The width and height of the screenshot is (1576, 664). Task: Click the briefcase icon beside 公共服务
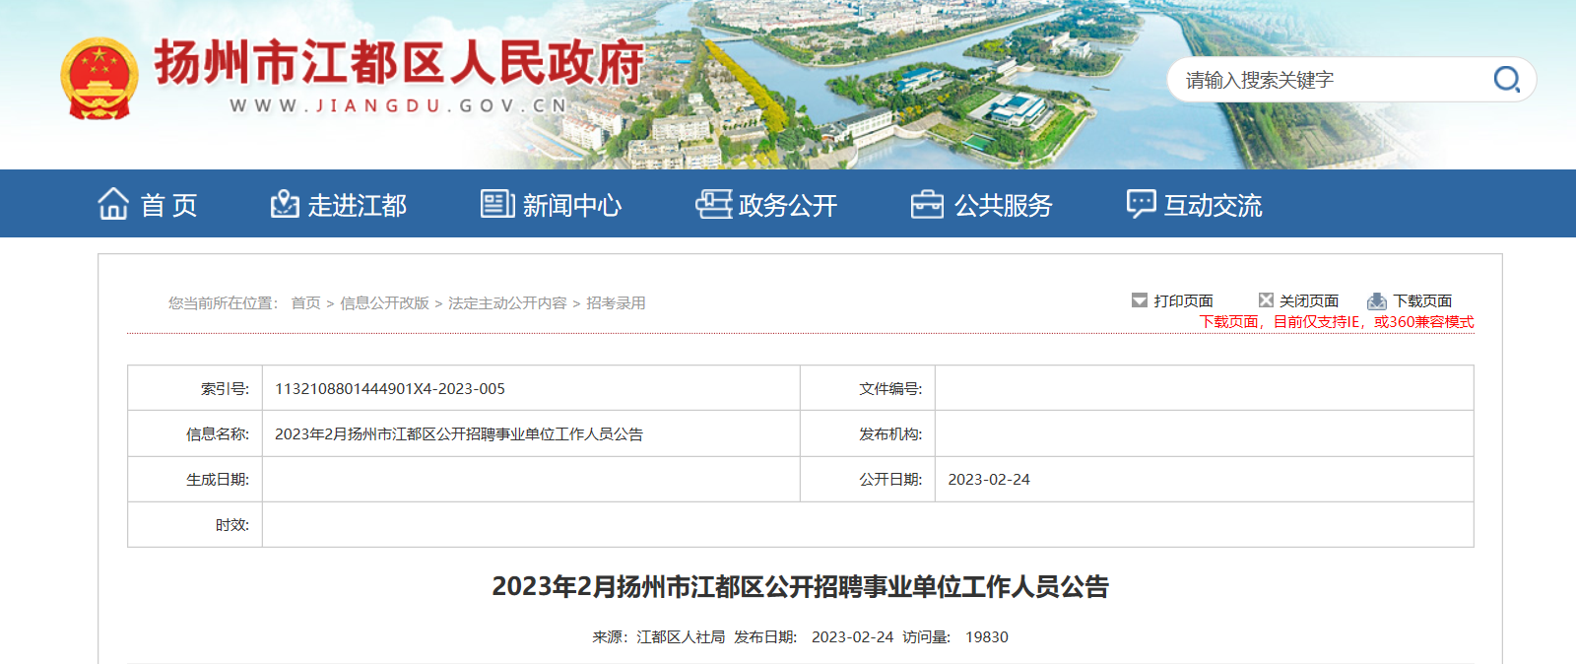pos(927,204)
